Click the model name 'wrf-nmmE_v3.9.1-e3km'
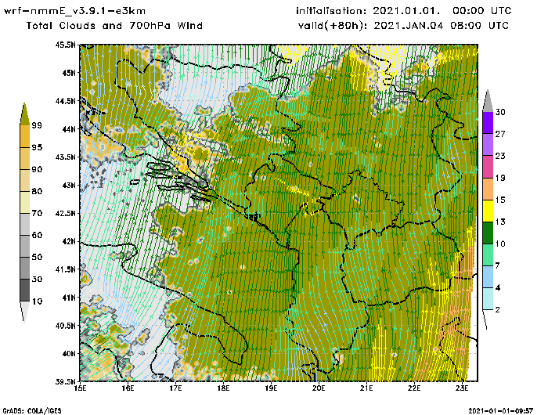The height and width of the screenshot is (415, 548). tap(74, 11)
